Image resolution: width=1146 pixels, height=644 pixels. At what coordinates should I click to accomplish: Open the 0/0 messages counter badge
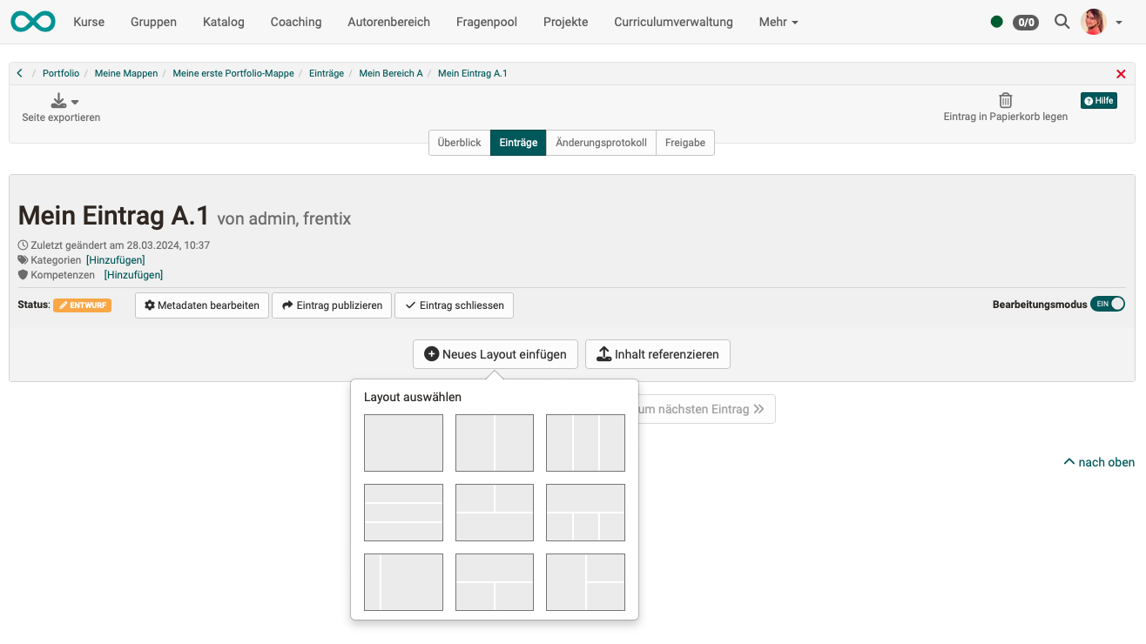[x=1025, y=23]
